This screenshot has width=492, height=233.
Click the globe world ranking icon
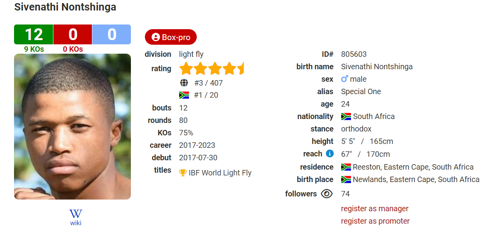[x=184, y=83]
